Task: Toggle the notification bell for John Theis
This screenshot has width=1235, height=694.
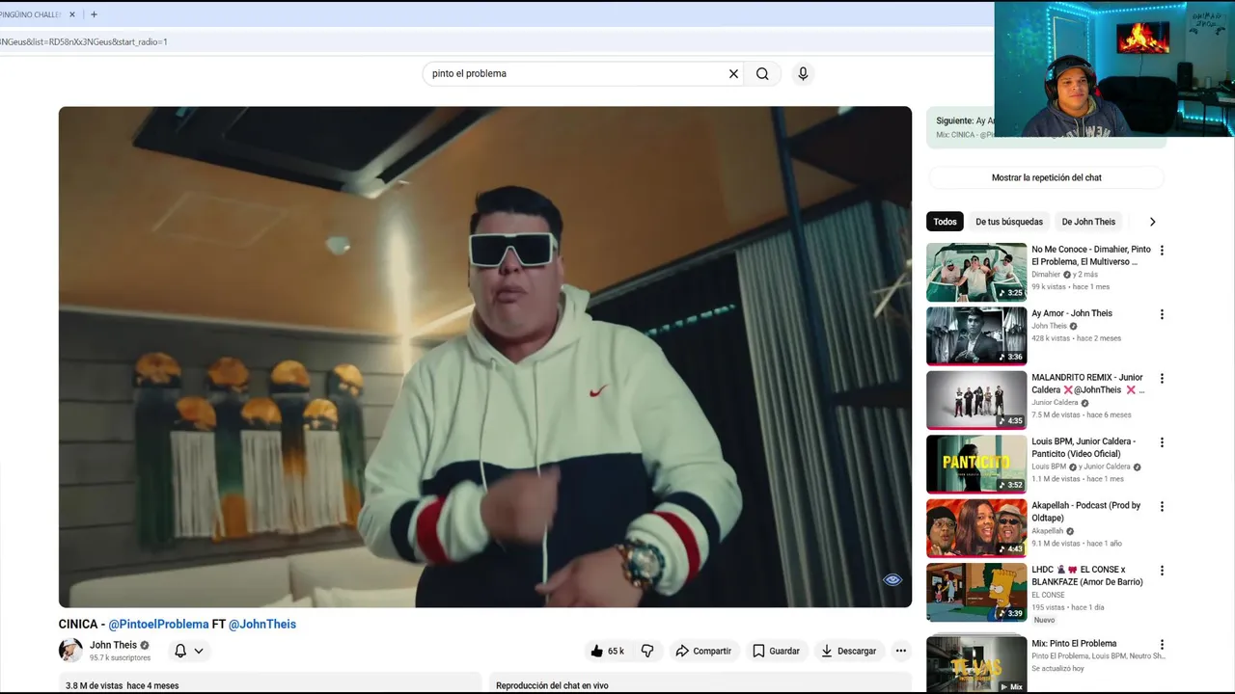Action: [180, 651]
